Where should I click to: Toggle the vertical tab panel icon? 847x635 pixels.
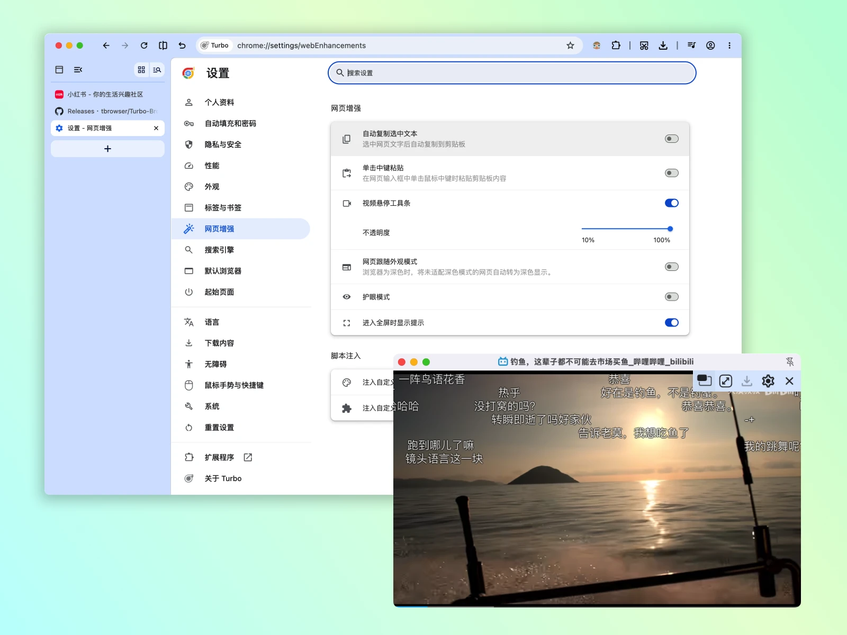tap(59, 69)
